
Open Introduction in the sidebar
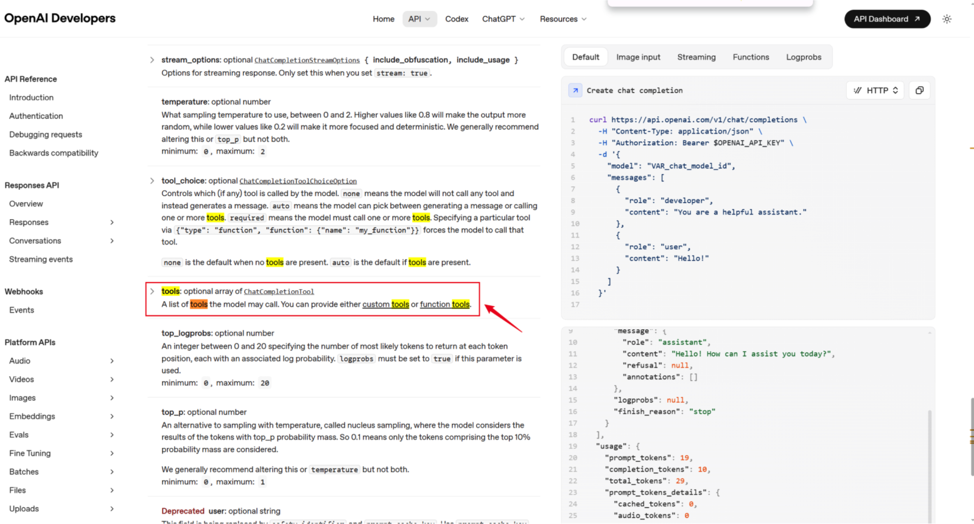point(31,97)
